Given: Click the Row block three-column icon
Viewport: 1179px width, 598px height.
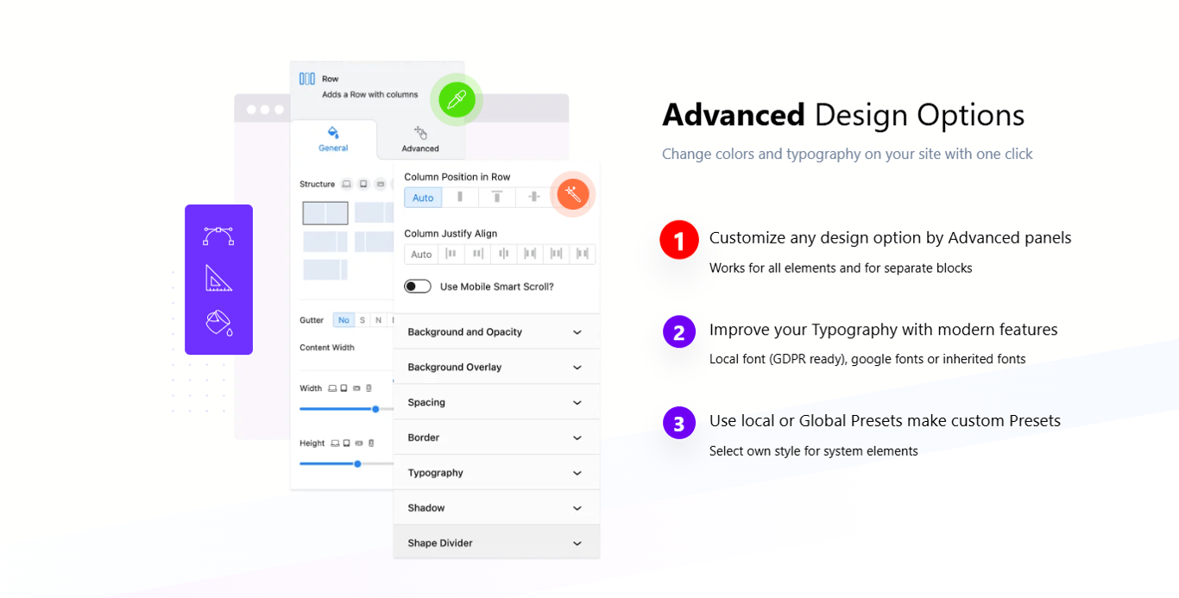Looking at the screenshot, I should [x=307, y=79].
